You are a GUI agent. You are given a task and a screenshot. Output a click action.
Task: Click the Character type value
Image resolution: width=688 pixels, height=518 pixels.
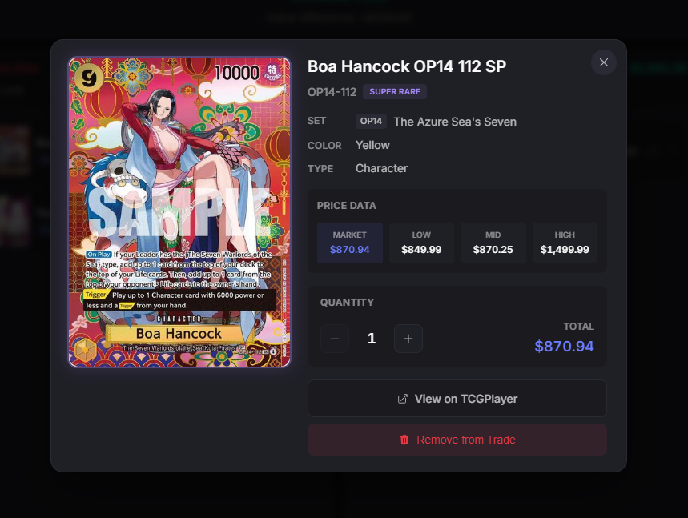[382, 168]
